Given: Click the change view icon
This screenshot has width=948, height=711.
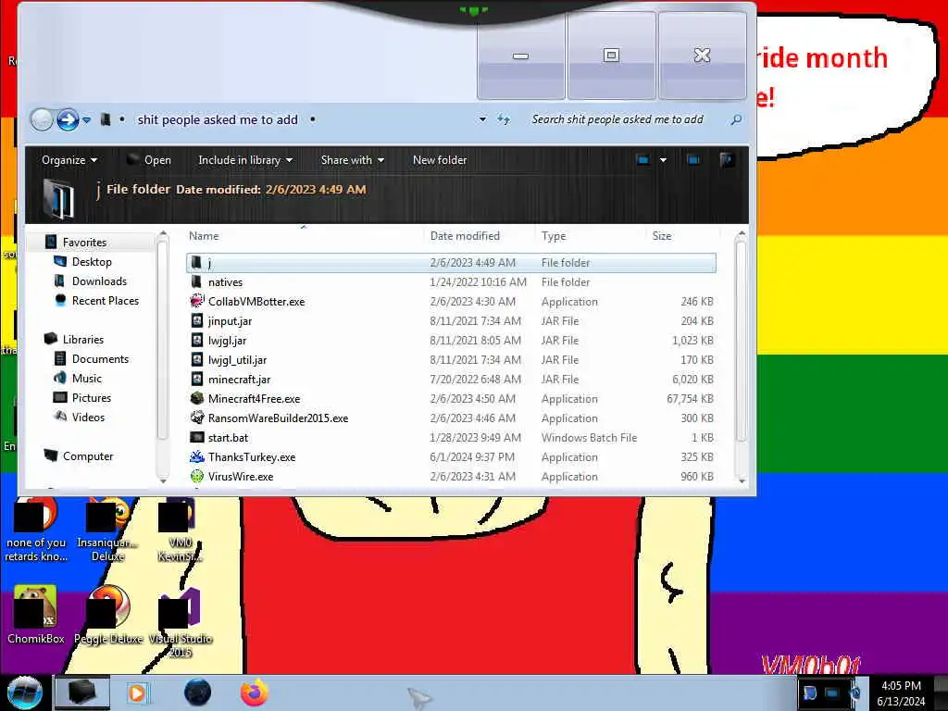Looking at the screenshot, I should click(x=642, y=160).
